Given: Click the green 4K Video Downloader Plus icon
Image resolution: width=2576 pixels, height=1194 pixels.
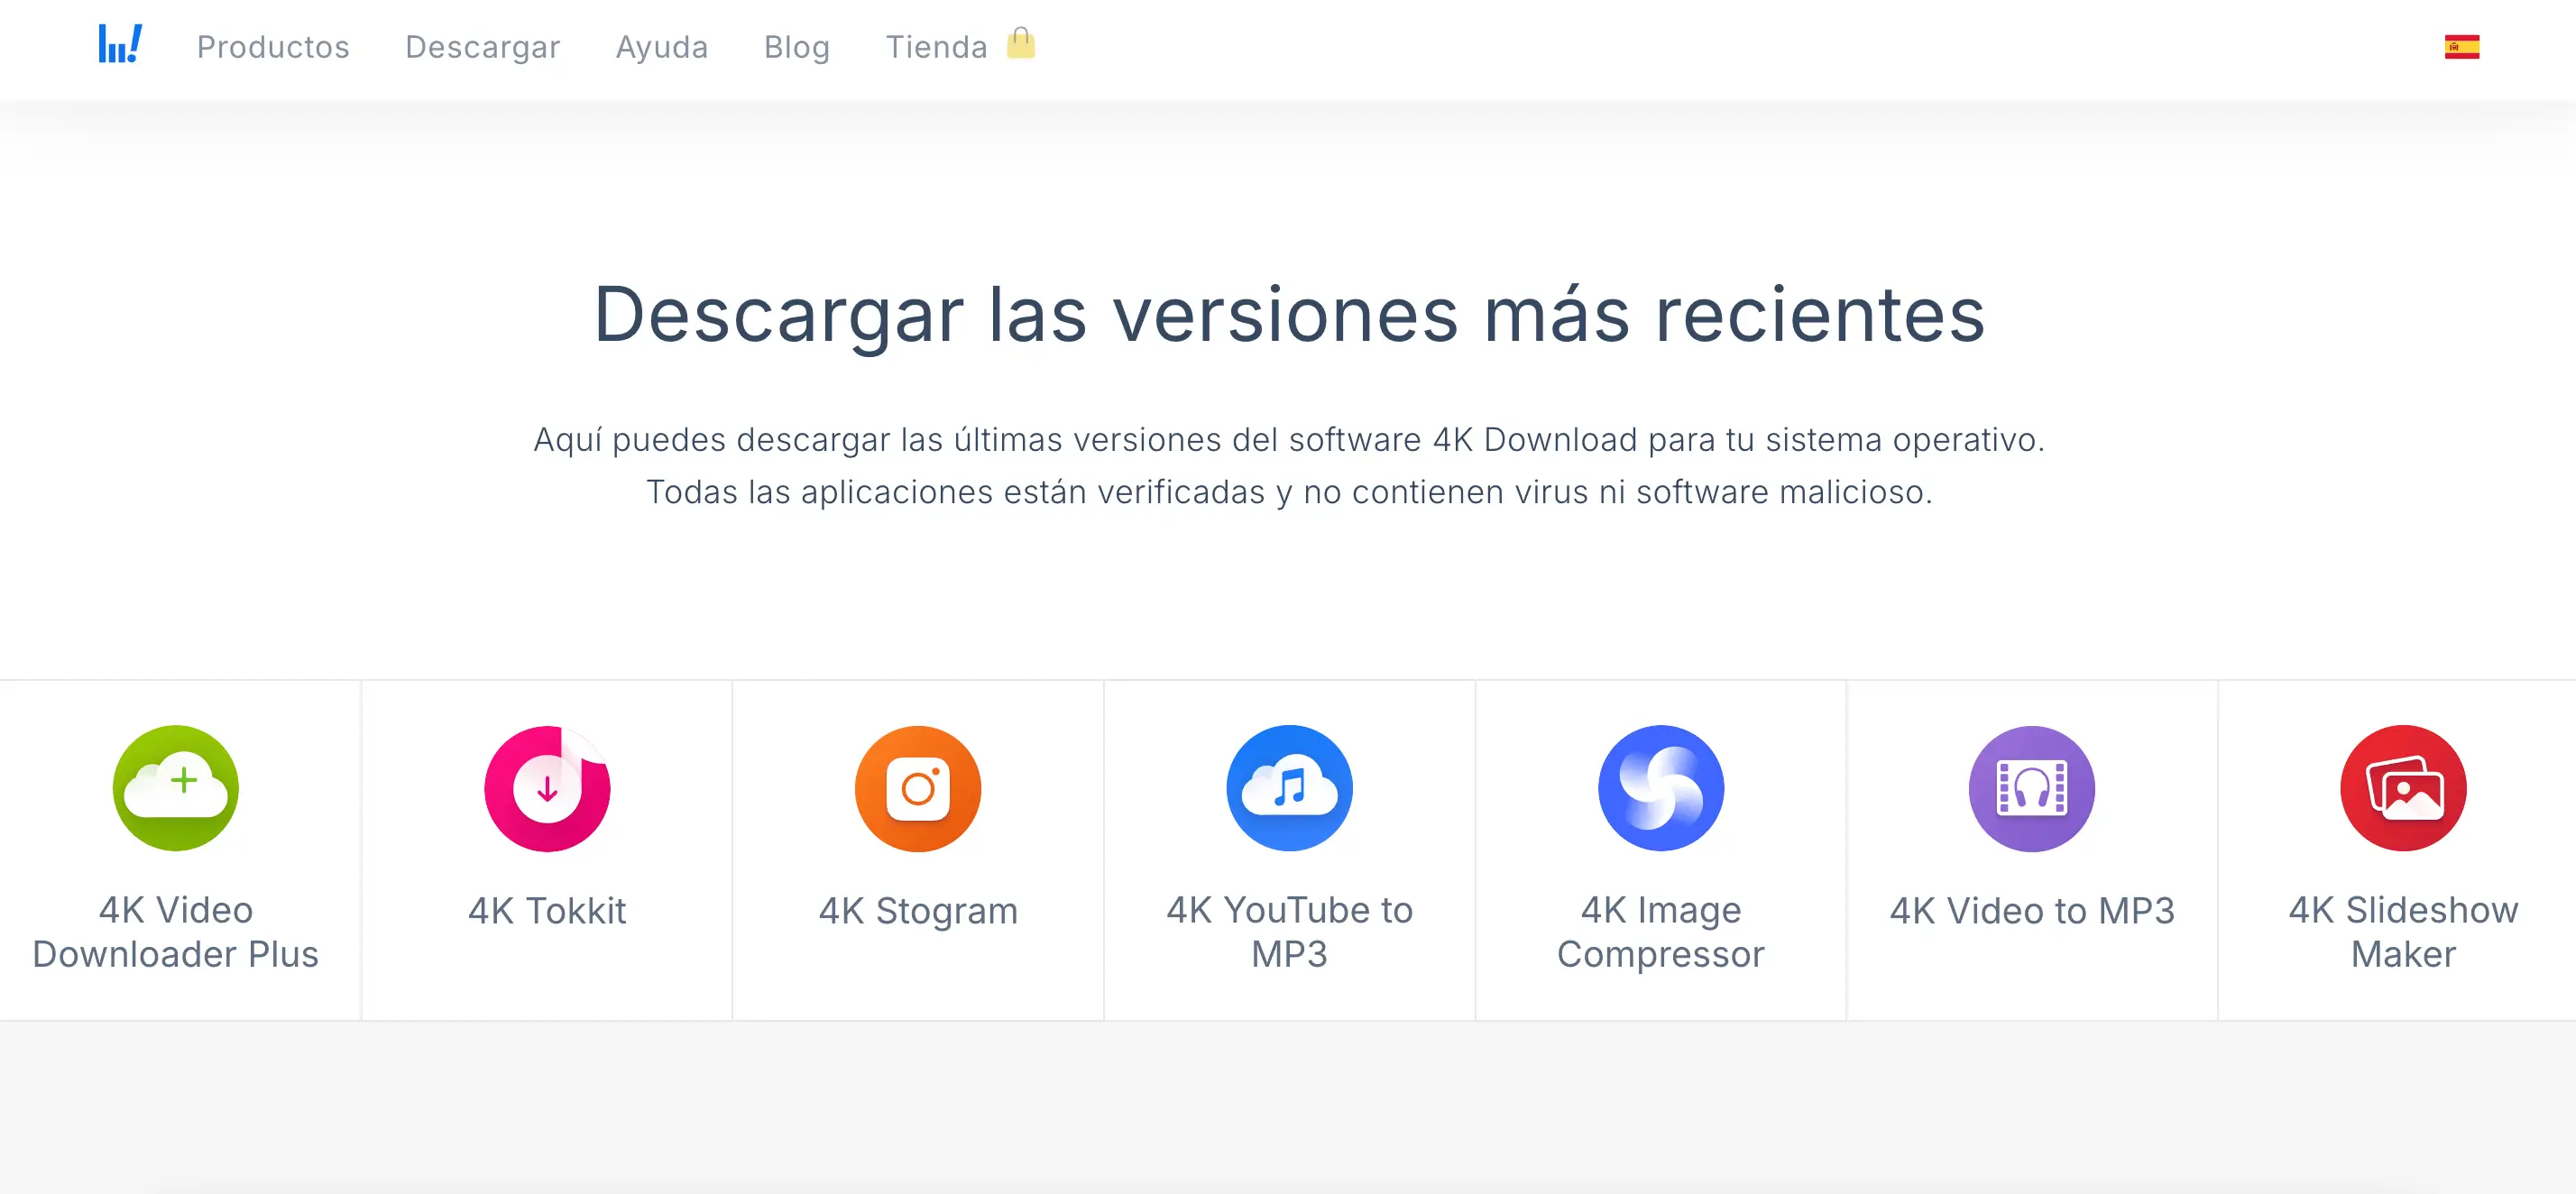Looking at the screenshot, I should 176,788.
